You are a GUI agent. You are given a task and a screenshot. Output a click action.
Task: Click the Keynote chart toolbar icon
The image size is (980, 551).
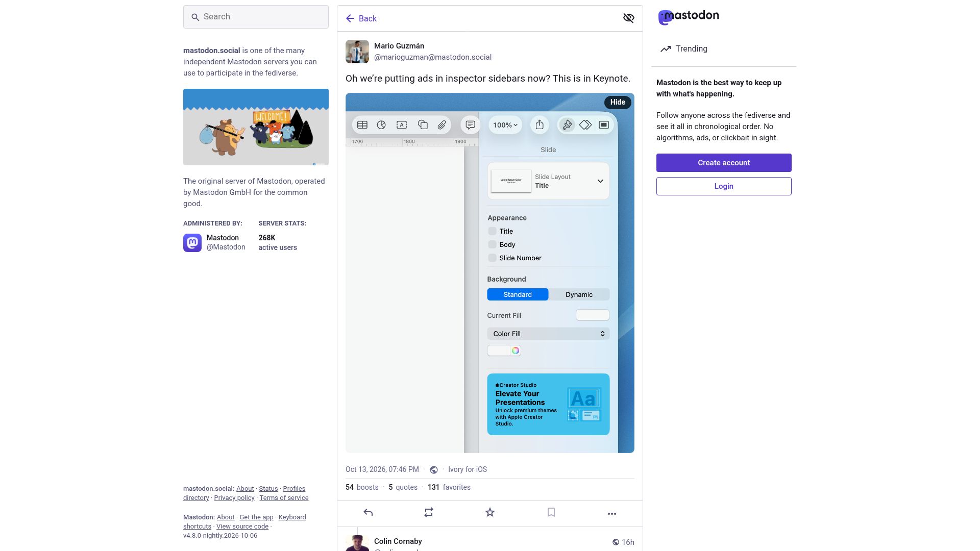click(381, 125)
